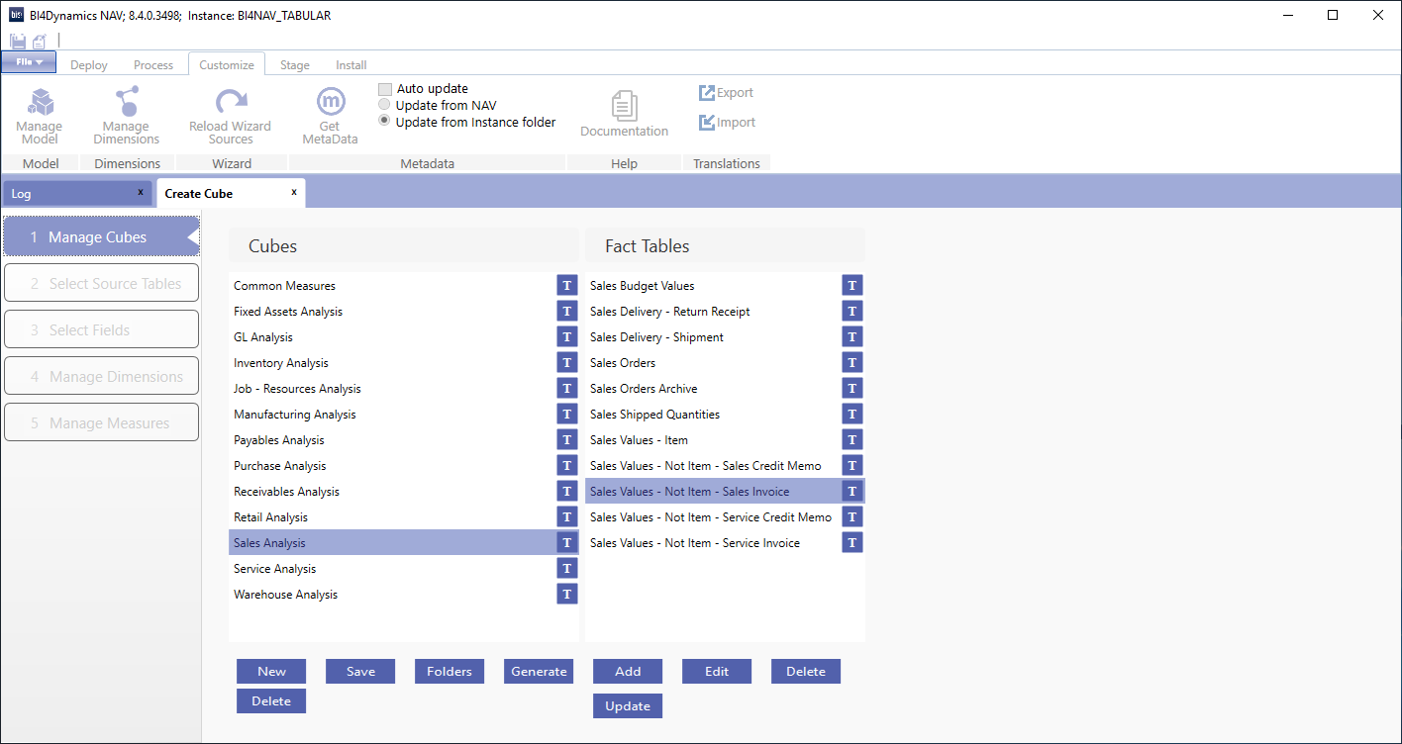Switch to the Install ribbon tab
Viewport: 1402px width, 744px height.
(351, 65)
